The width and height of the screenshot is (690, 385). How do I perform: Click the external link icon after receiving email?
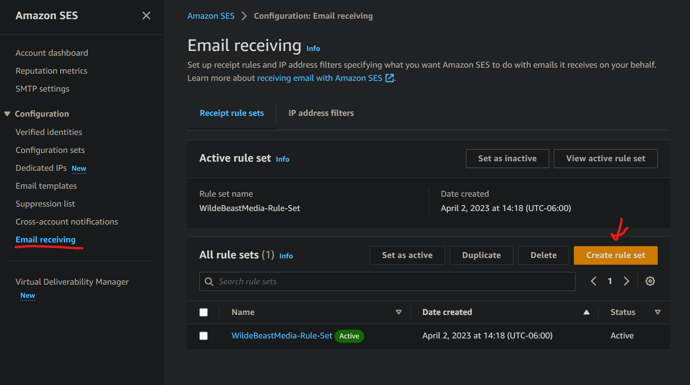[390, 78]
